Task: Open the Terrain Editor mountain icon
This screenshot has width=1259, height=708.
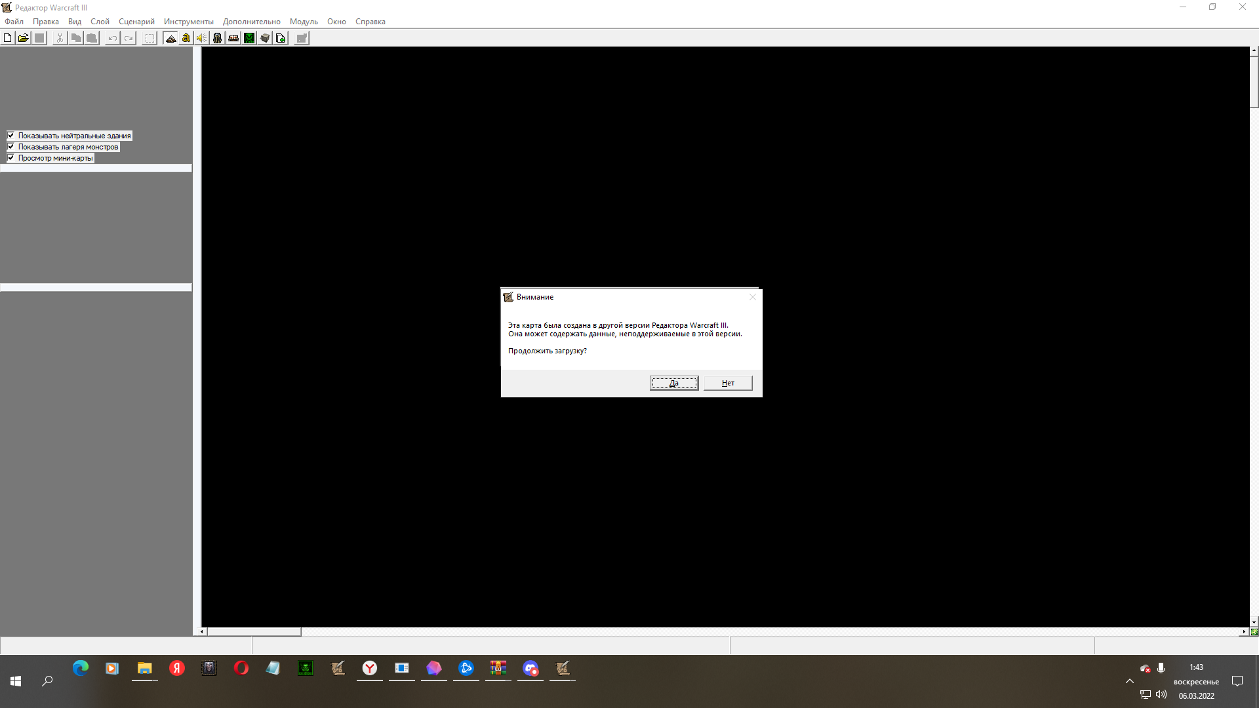Action: [170, 38]
